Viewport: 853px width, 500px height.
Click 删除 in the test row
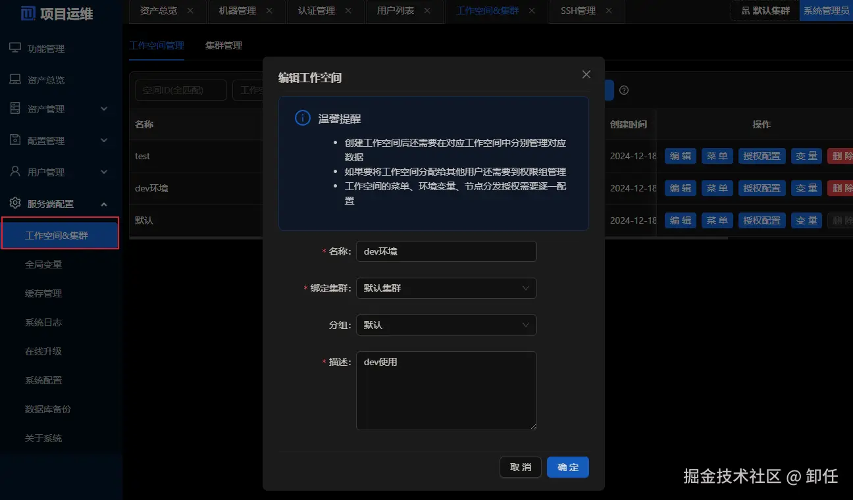[x=840, y=156]
